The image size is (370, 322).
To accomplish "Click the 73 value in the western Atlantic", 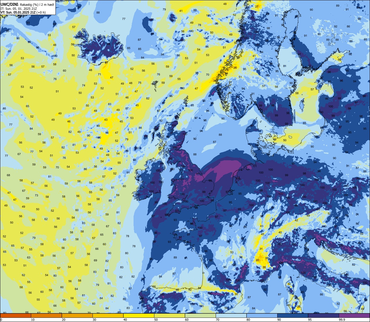I will click(36, 196).
